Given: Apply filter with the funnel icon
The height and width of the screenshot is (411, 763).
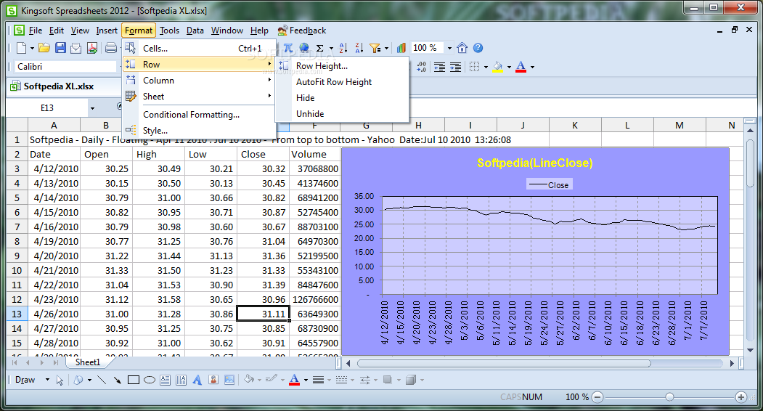Looking at the screenshot, I should 375,48.
